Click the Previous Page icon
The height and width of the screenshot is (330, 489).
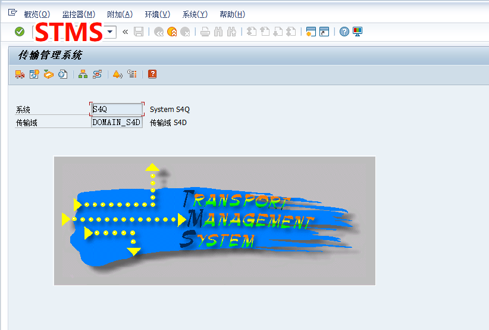(x=265, y=32)
